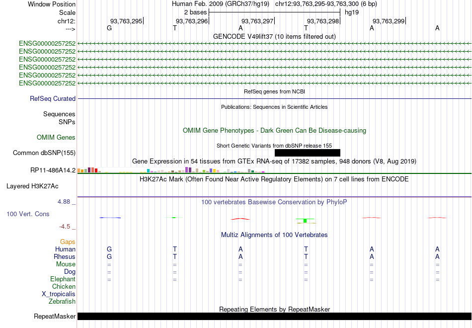Click the G base in the ruler sequence
Screen dimensions: 472x328
coord(109,28)
